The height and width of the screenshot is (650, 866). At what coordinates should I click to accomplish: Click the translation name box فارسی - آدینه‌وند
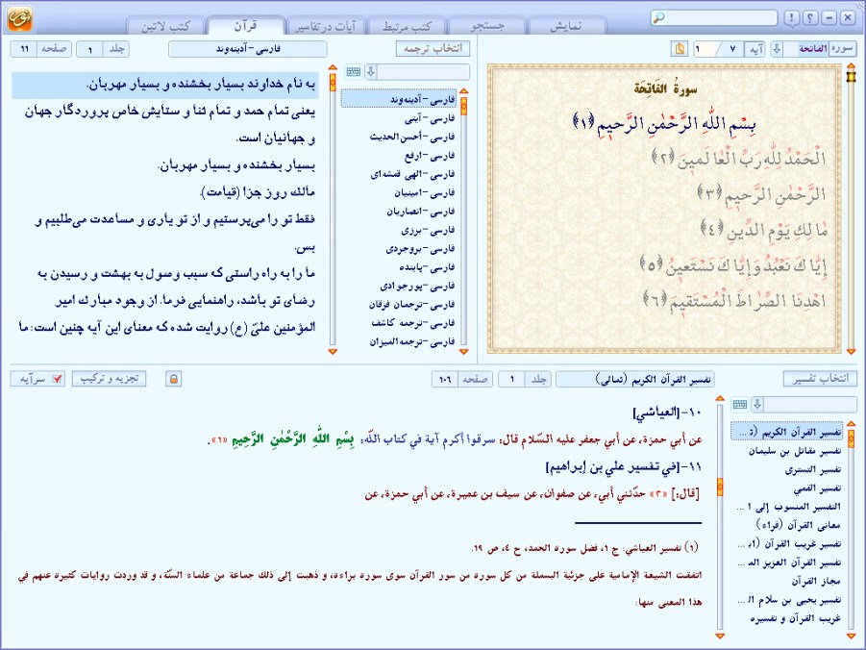248,49
